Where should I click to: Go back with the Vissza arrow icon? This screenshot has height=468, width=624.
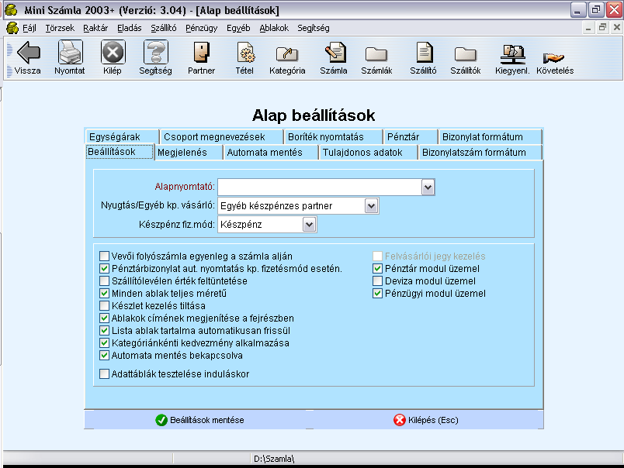click(x=28, y=52)
